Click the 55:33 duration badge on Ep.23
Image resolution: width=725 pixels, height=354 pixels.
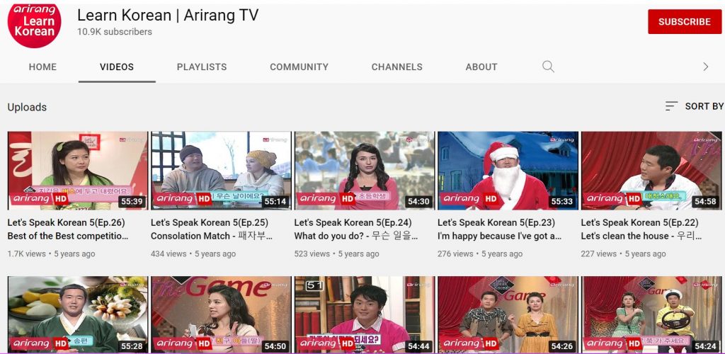561,202
